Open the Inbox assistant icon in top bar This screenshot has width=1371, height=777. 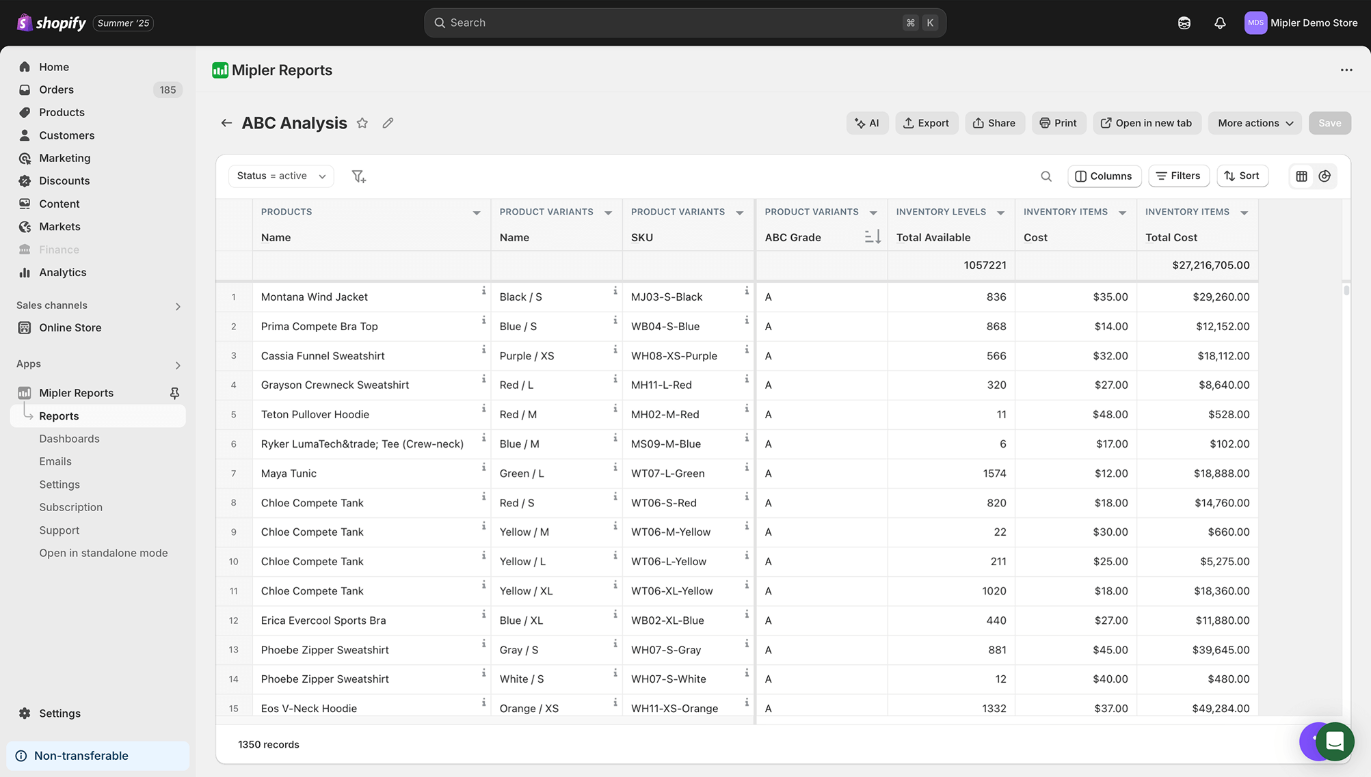coord(1184,23)
